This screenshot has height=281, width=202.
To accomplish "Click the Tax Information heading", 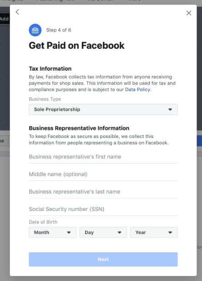I will (50, 69).
